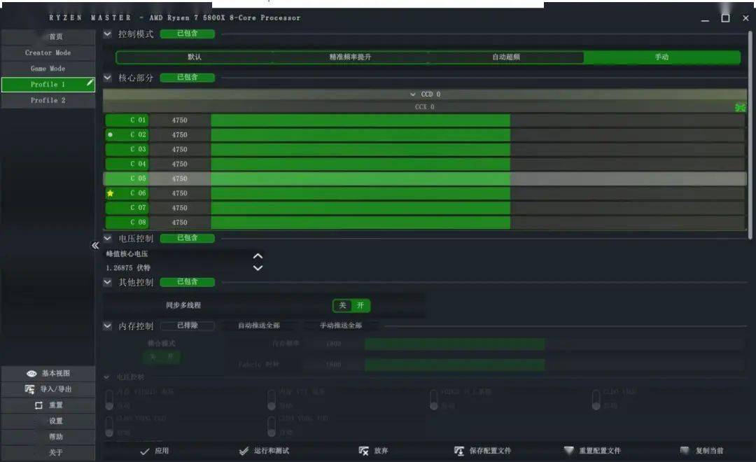Image resolution: width=756 pixels, height=462 pixels.
Task: Collapse the 内存控制 section
Action: (108, 326)
